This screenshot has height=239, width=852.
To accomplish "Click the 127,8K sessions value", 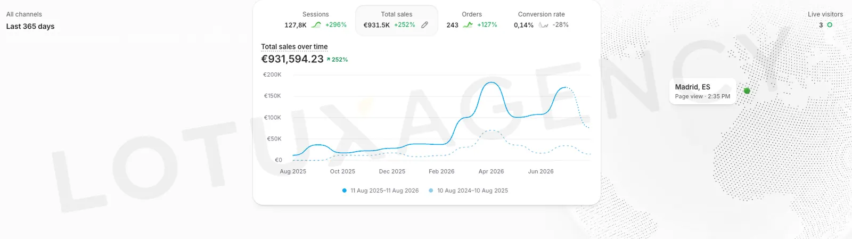I will pyautogui.click(x=296, y=25).
